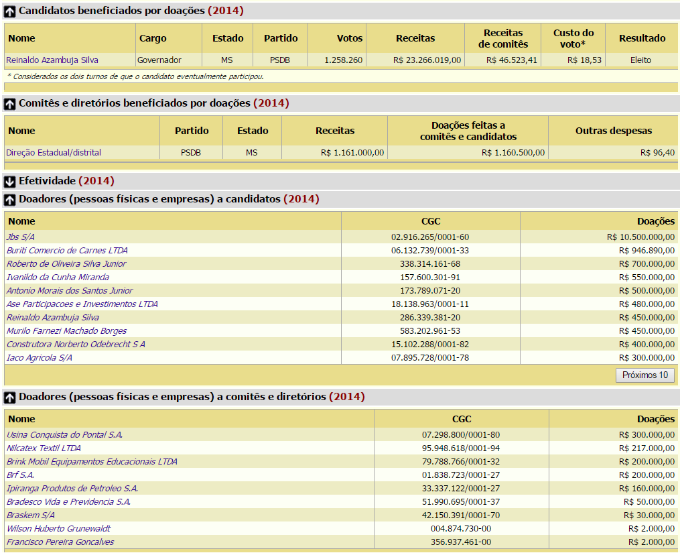Select the R$ 96,40 other expenses value
Screen dimensions: 680x553
click(x=657, y=152)
